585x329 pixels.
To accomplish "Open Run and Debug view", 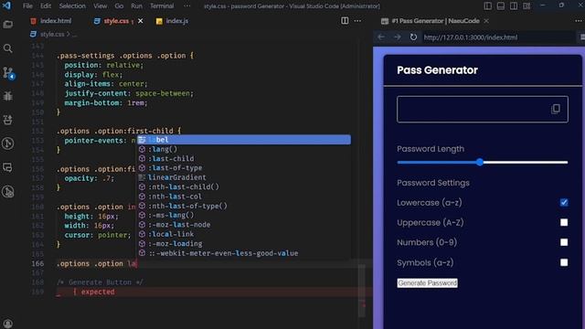I will (8, 96).
